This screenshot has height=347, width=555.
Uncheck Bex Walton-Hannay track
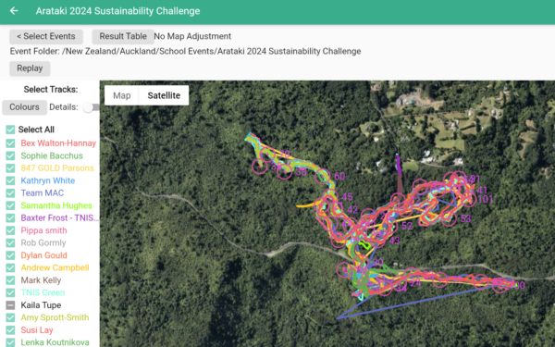(x=10, y=143)
